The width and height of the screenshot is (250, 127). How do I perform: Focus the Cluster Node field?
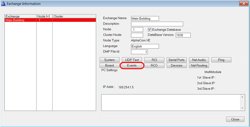(x=137, y=35)
